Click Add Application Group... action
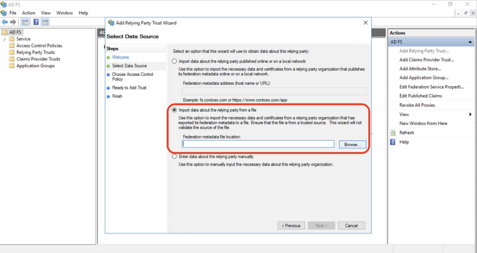 424,78
